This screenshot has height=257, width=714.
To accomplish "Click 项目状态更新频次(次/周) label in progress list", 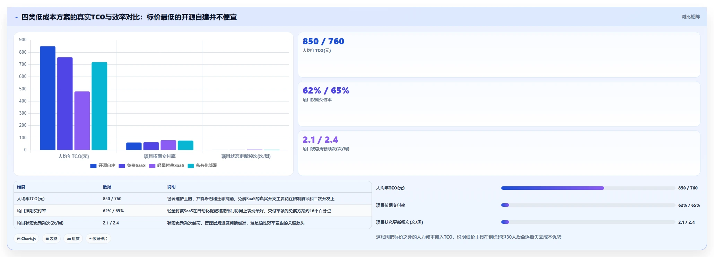I will click(400, 222).
